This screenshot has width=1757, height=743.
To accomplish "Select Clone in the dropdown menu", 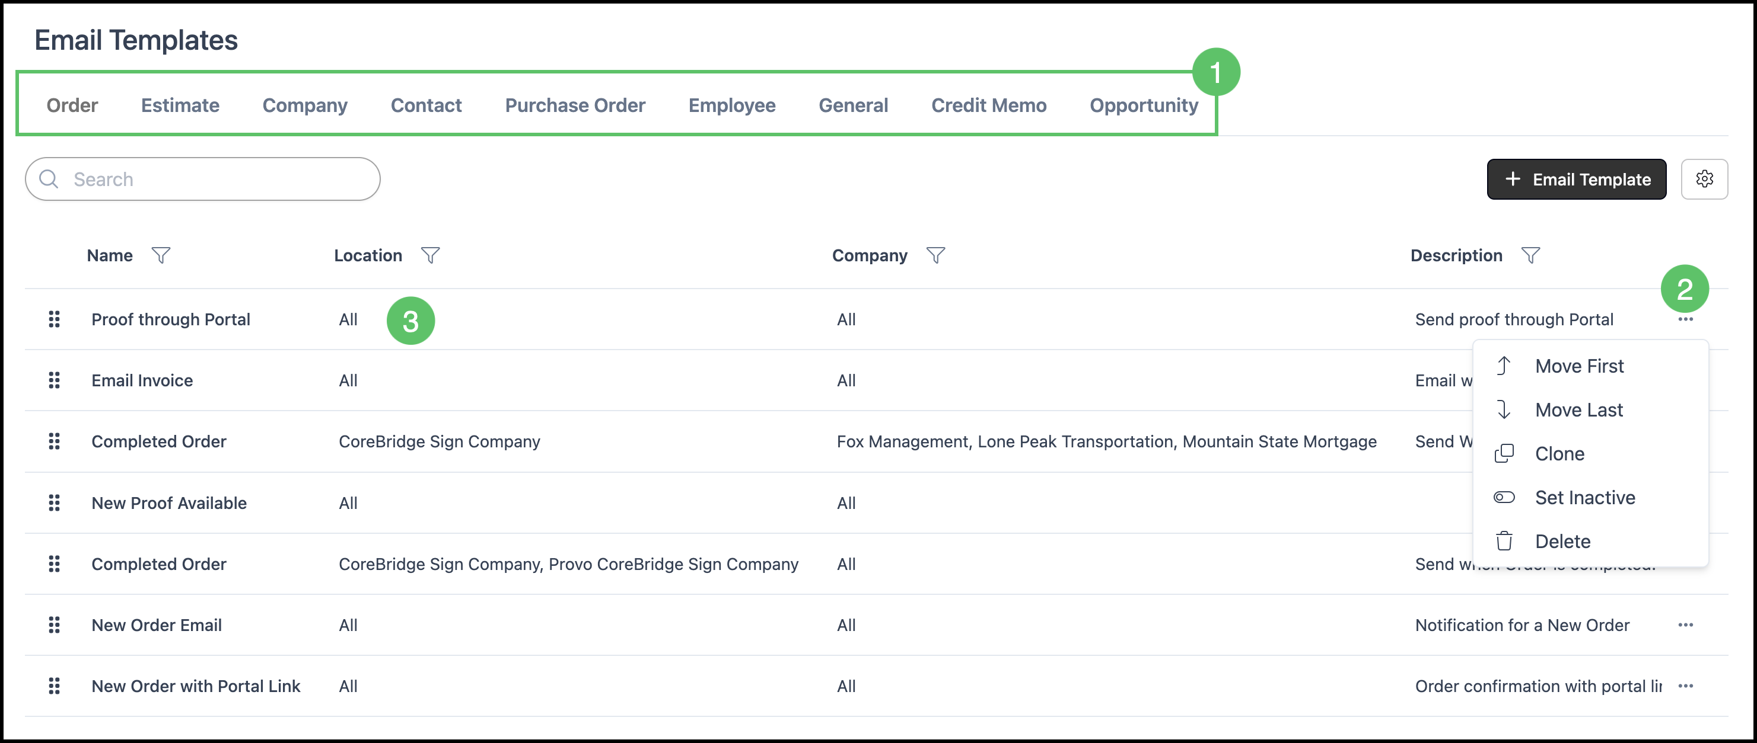I will coord(1559,454).
